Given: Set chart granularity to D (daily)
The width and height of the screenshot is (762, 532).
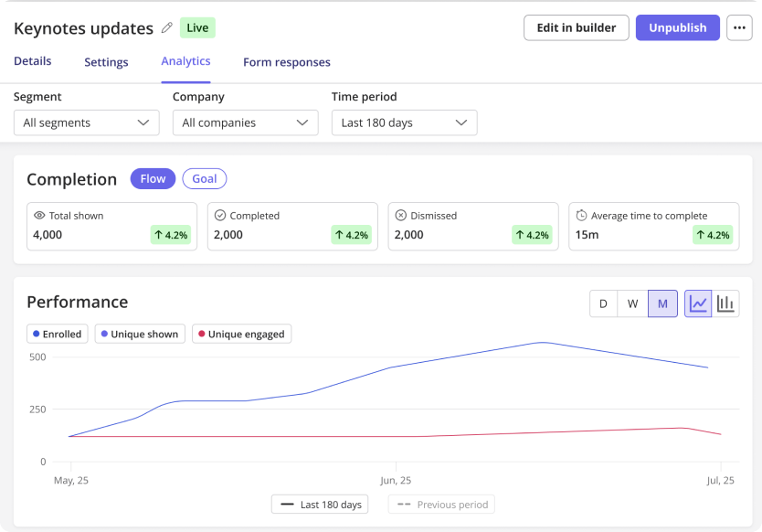Looking at the screenshot, I should point(604,303).
